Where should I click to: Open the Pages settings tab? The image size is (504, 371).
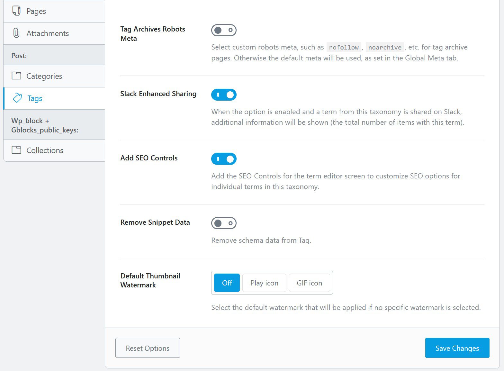pyautogui.click(x=54, y=11)
